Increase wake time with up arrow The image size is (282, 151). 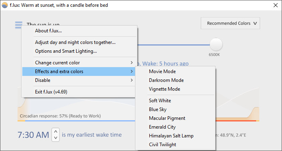coord(56,131)
